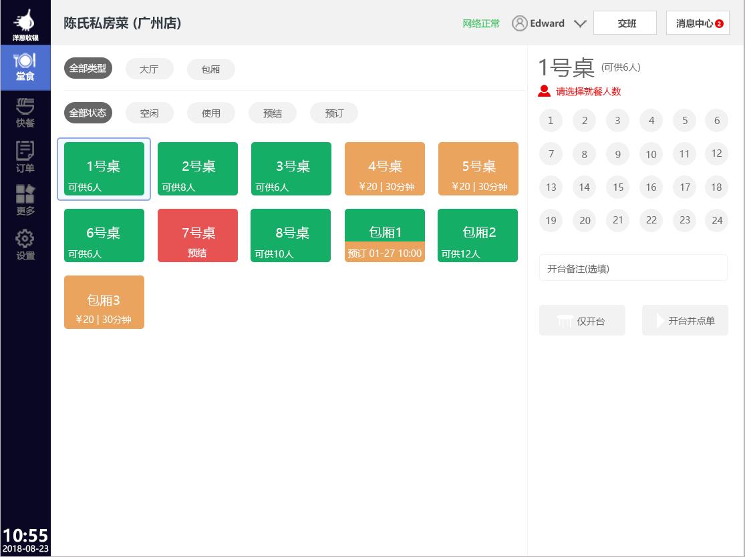Viewport: 745px width, 557px height.
Task: Open the orange 4号桌 table card
Action: (385, 169)
